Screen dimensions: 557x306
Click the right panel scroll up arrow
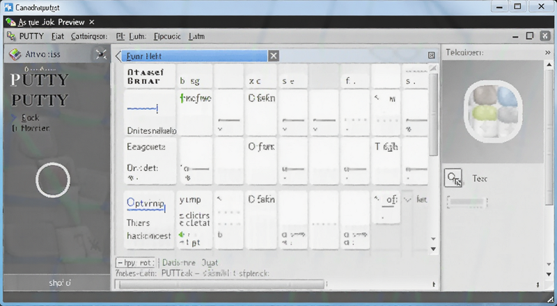click(x=549, y=65)
